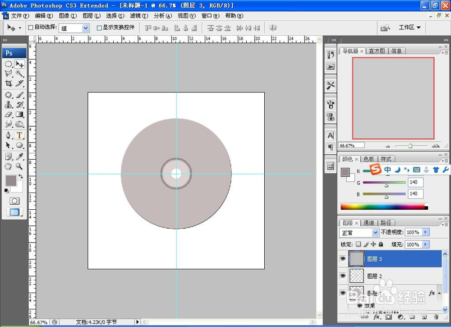Open 不透明度 opacity slider arrow

(425, 232)
